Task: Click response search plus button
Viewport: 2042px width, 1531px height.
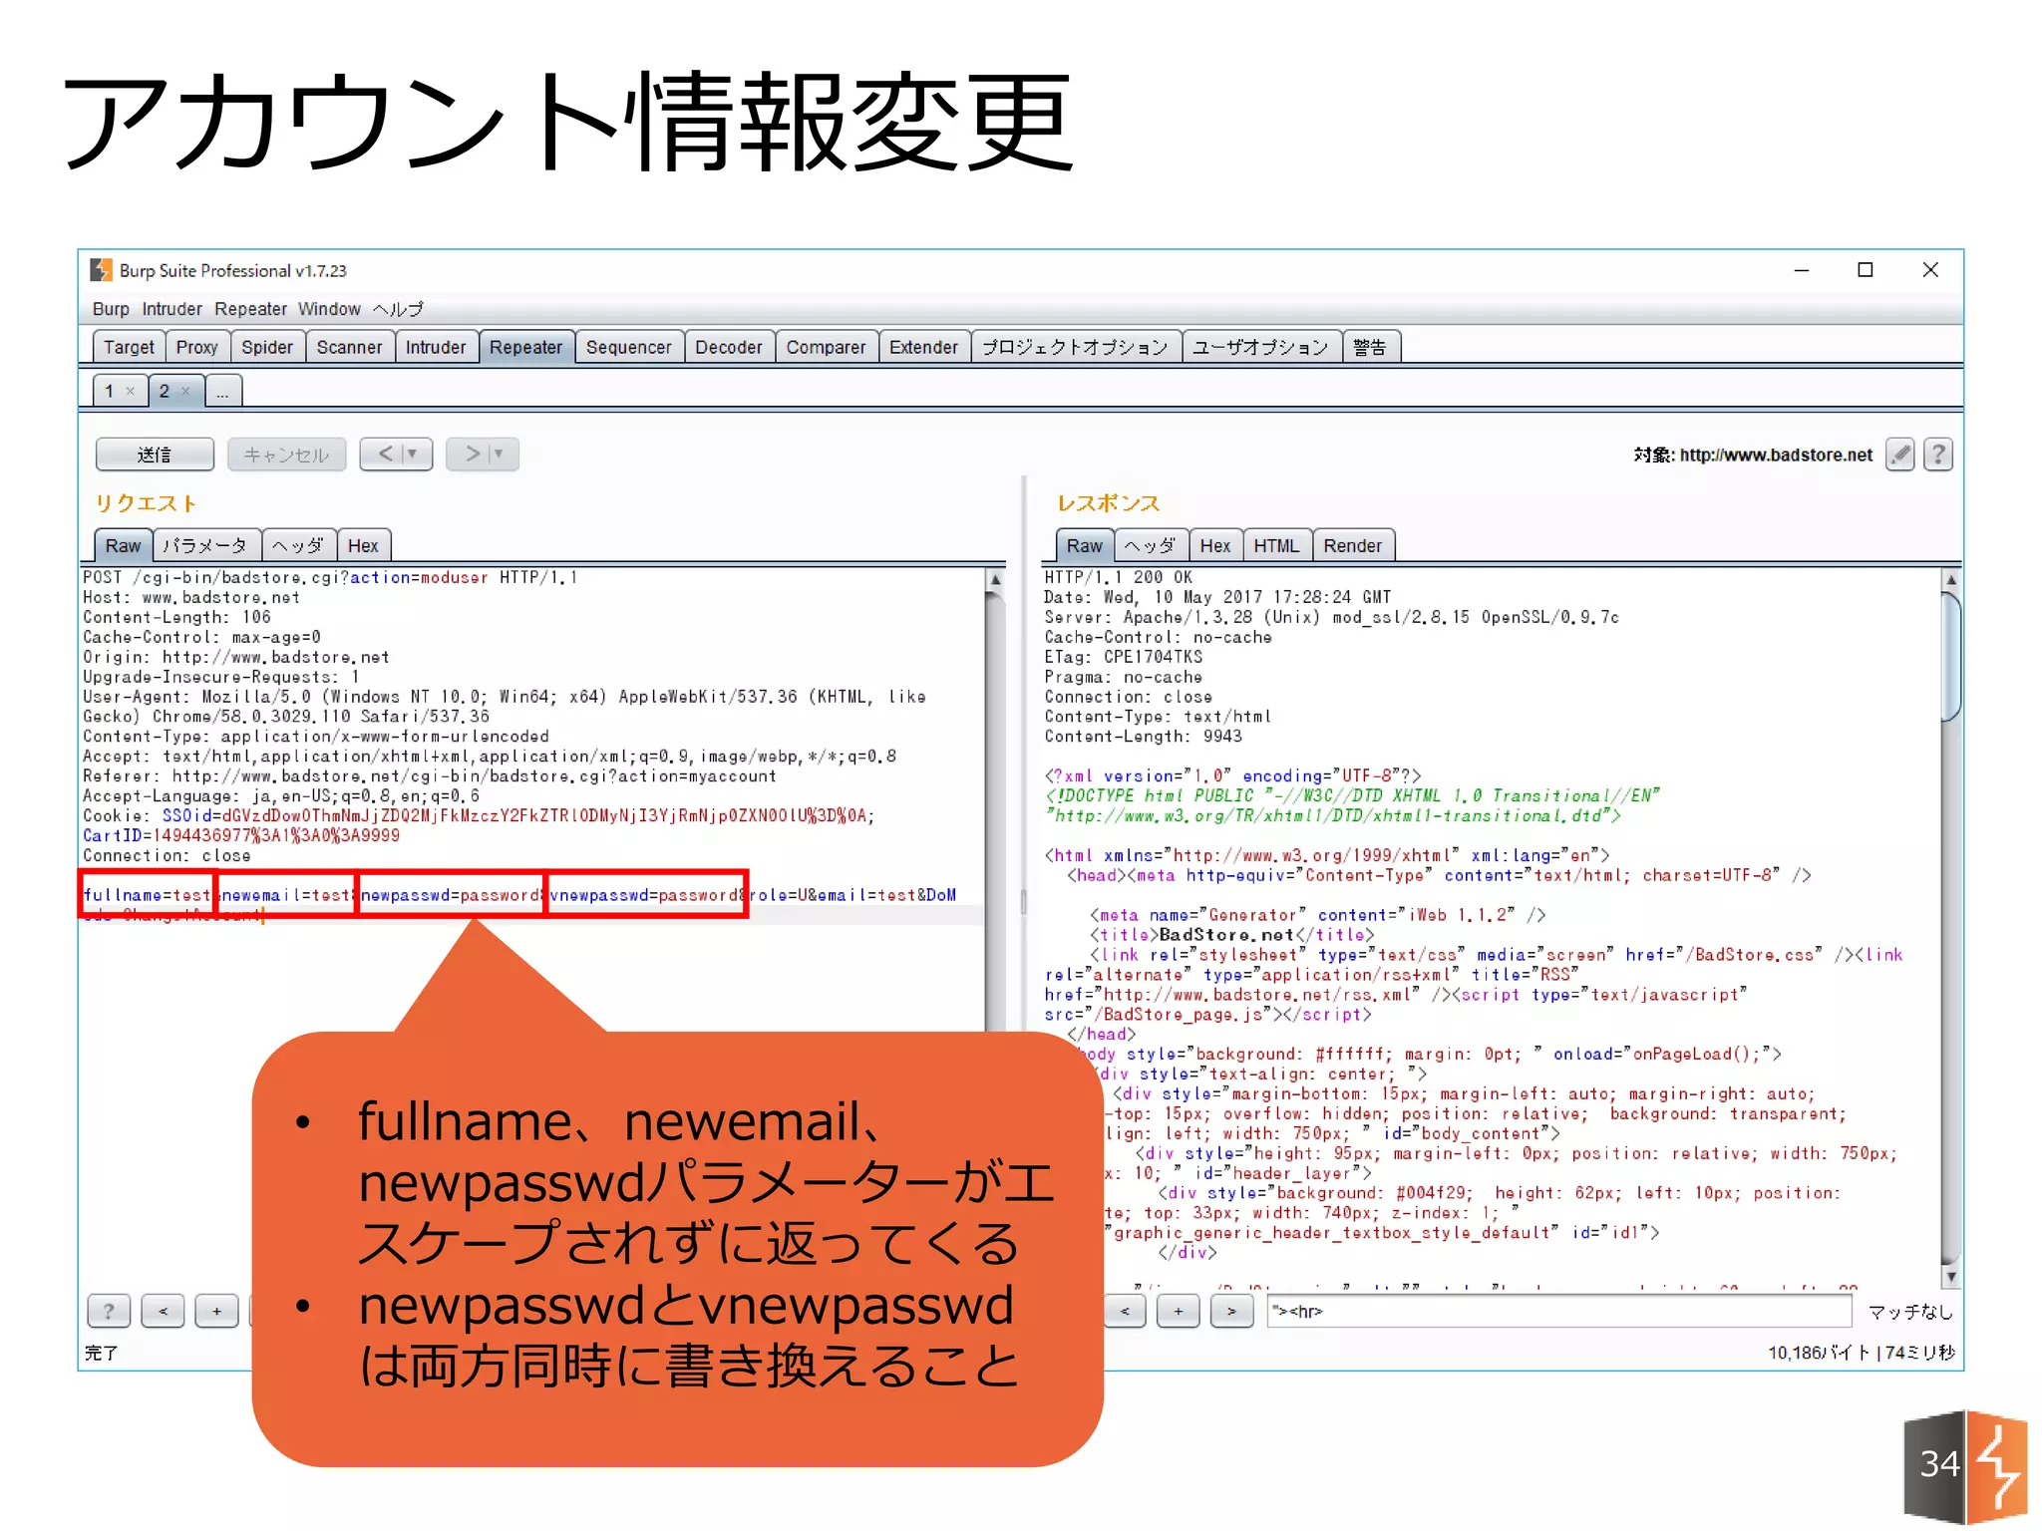Action: coord(1179,1311)
